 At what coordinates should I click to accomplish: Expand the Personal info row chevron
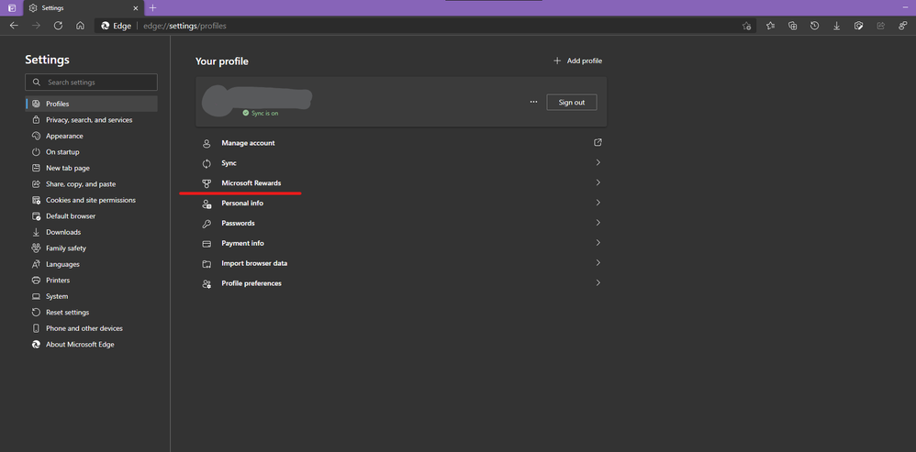[598, 203]
